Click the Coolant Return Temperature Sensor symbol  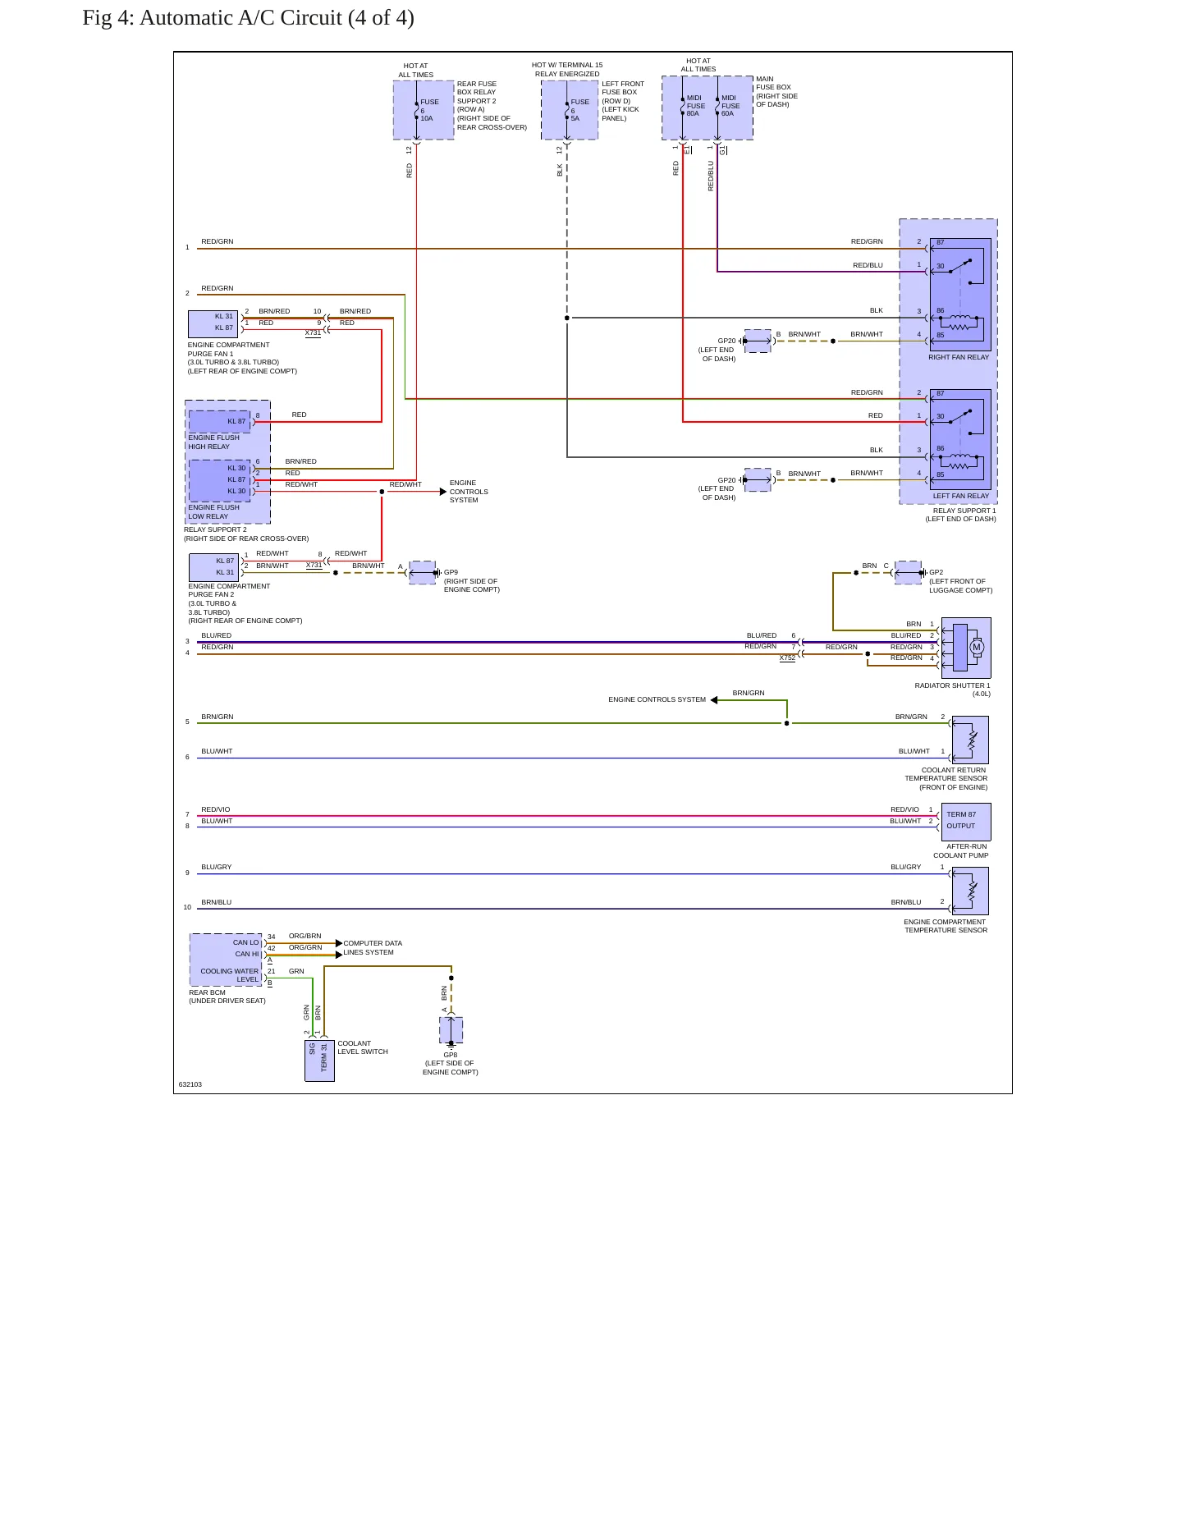pyautogui.click(x=970, y=740)
